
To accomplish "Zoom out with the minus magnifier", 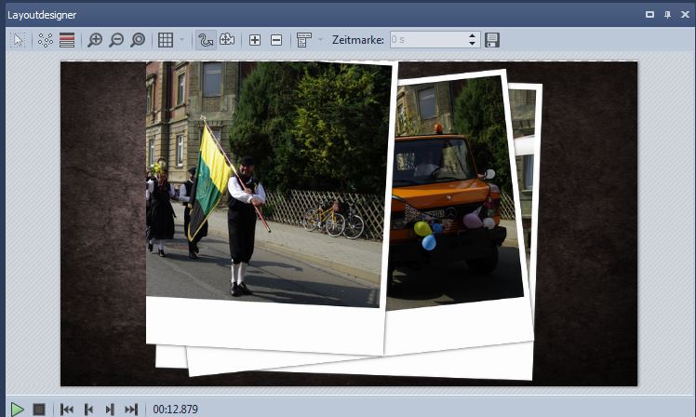I will click(x=116, y=40).
